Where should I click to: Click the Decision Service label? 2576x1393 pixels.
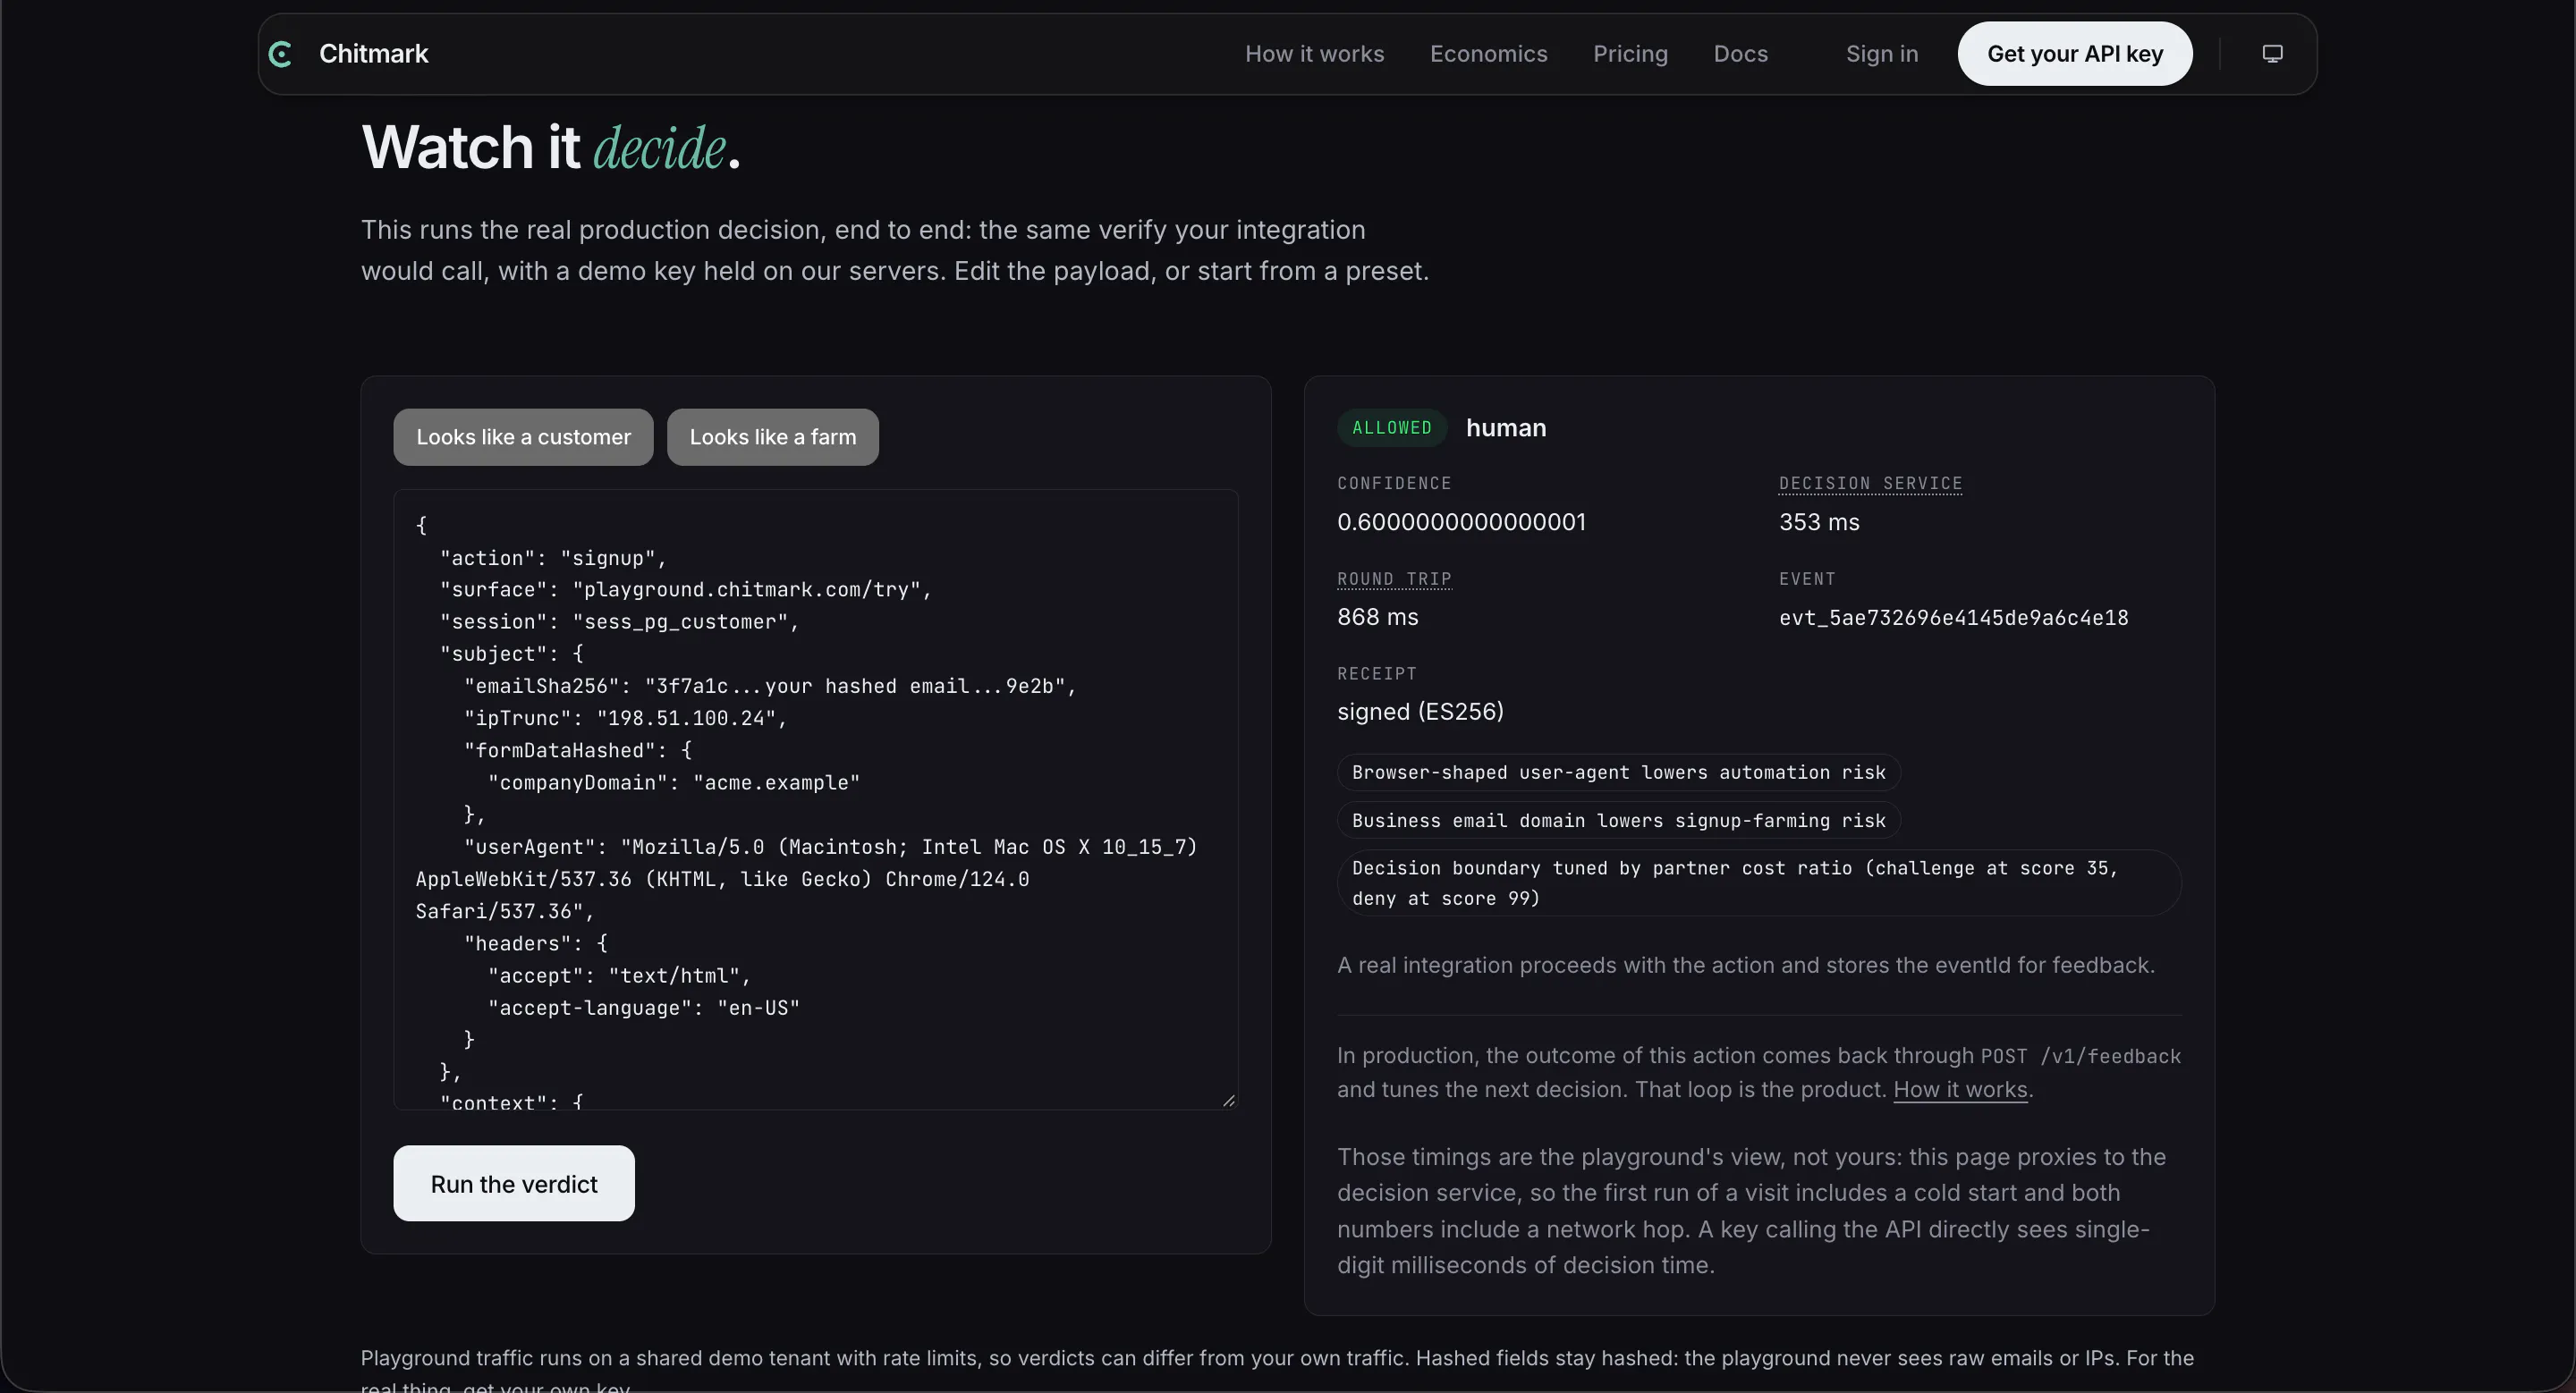(x=1870, y=484)
